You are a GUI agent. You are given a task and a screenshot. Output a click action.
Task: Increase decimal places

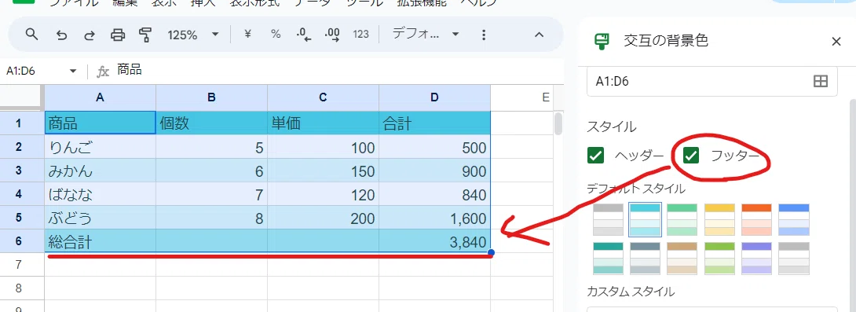click(332, 35)
